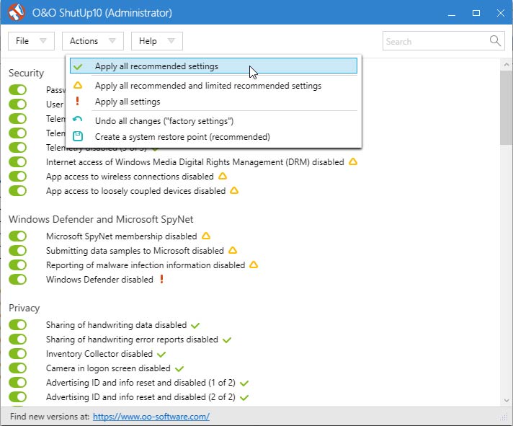Click the Windows Defender and Microsoft SpyNet heading
This screenshot has width=513, height=426.
tap(101, 219)
